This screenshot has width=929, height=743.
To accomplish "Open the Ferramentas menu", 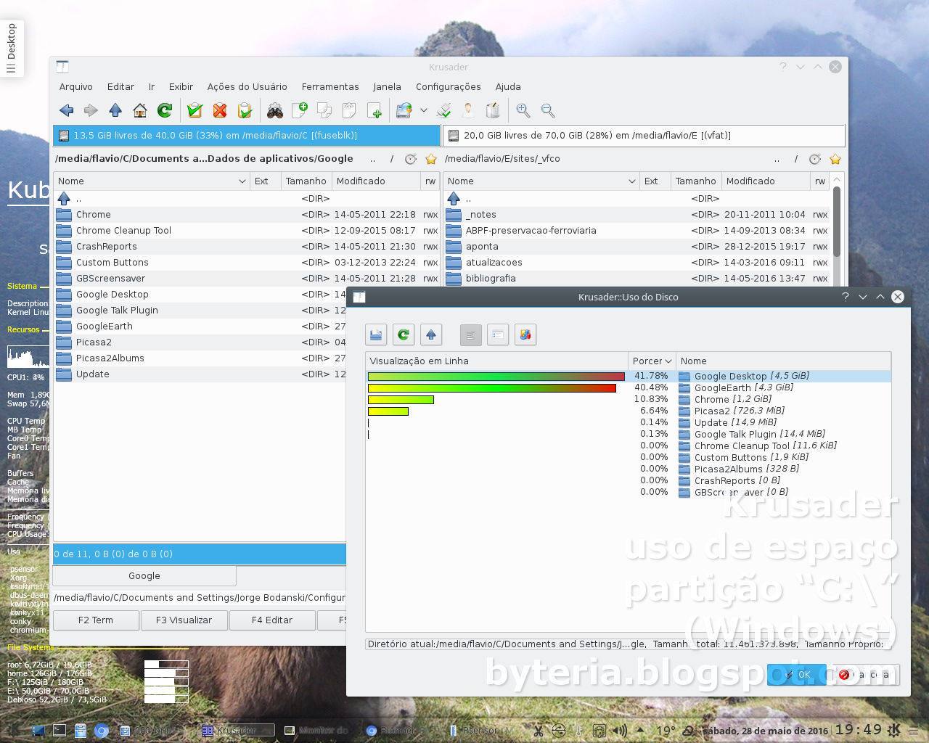I will coord(330,86).
